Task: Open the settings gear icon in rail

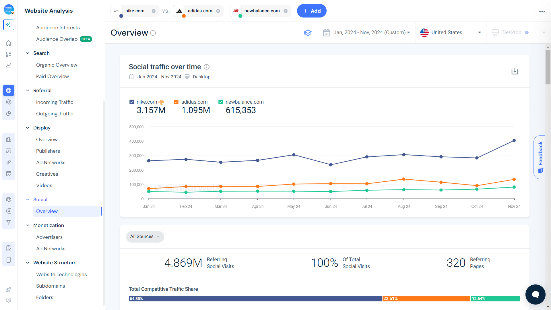Action: pos(9,300)
